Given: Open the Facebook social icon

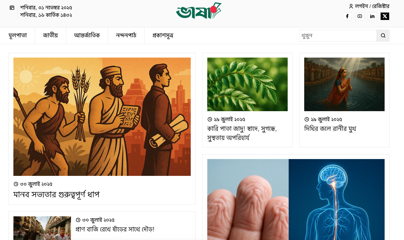Looking at the screenshot, I should pyautogui.click(x=347, y=16).
